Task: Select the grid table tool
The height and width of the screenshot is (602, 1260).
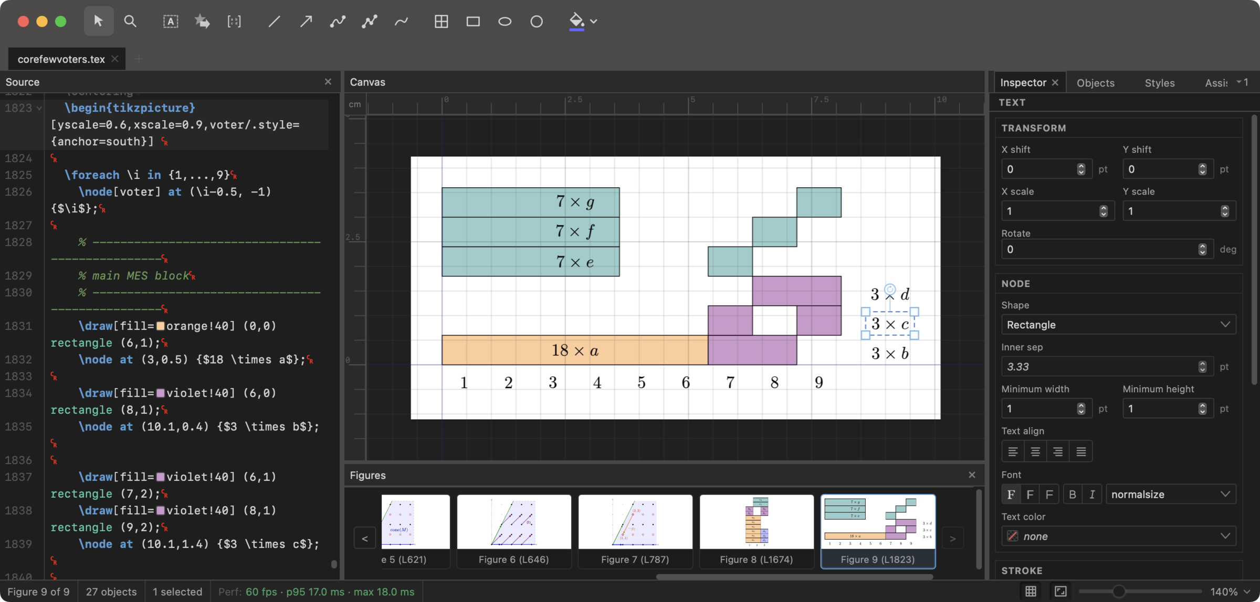Action: click(441, 21)
